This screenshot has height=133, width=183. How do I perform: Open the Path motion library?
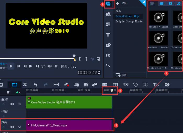(x=108, y=65)
